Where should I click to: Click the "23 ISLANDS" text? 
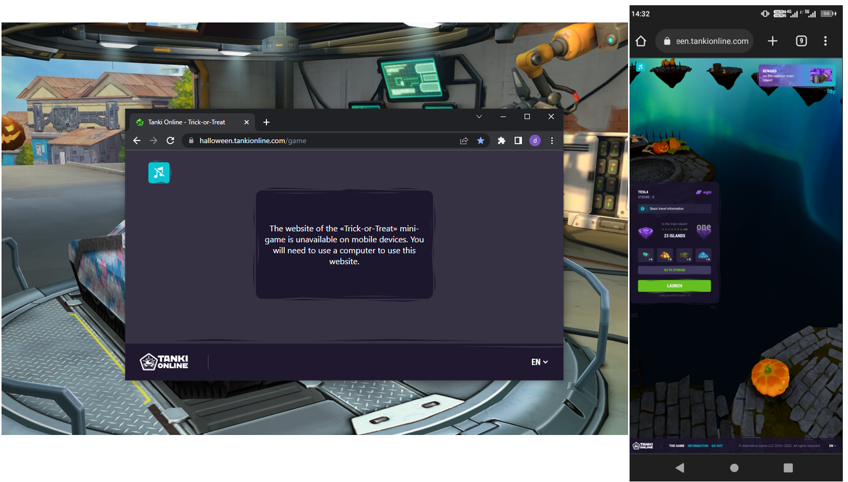674,236
